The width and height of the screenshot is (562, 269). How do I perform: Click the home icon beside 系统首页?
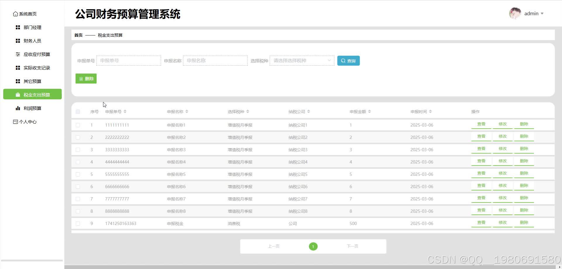16,14
